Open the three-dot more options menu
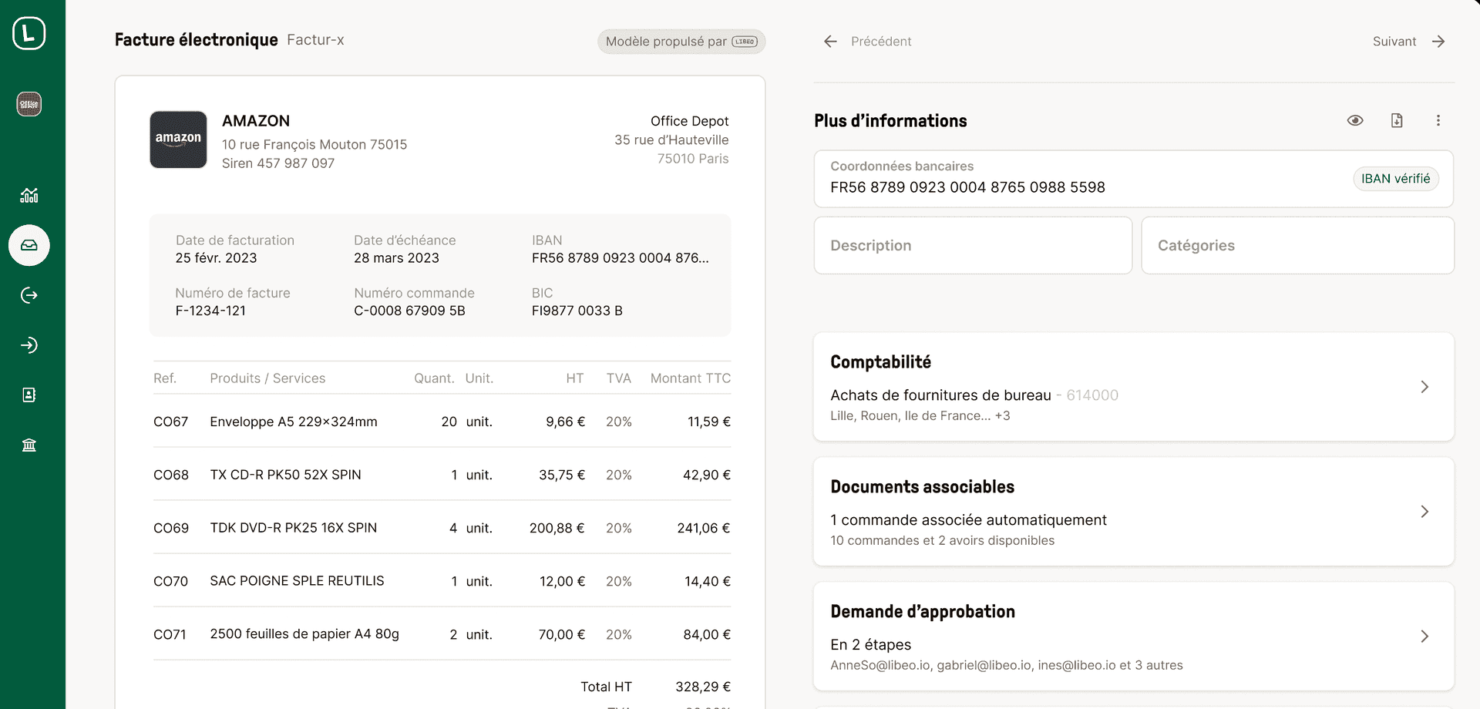Image resolution: width=1480 pixels, height=709 pixels. [1438, 120]
